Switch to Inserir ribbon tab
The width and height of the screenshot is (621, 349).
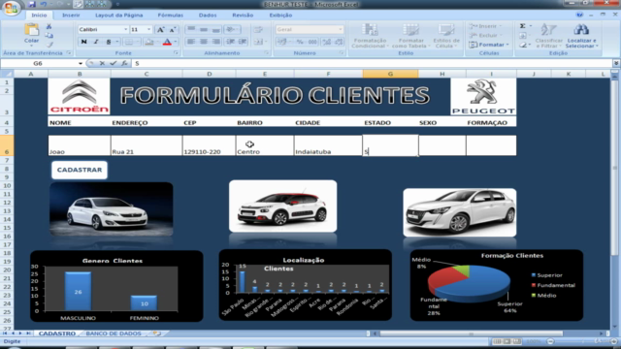(71, 16)
